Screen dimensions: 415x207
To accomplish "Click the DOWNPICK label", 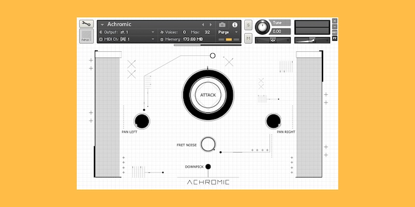I will pos(194,167).
